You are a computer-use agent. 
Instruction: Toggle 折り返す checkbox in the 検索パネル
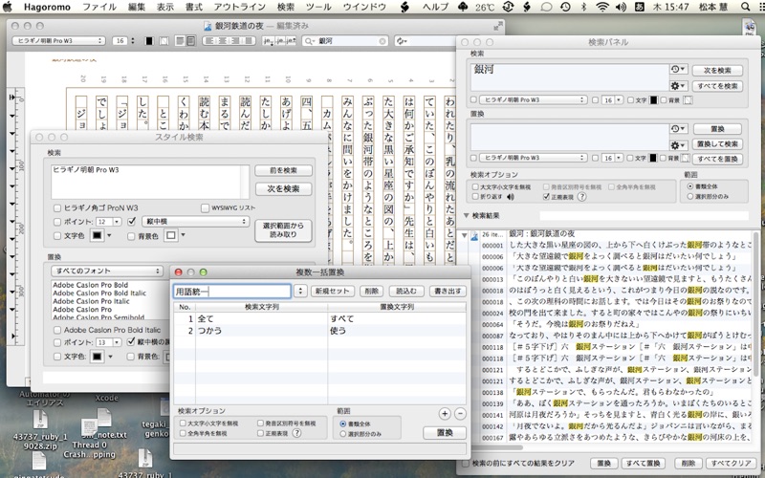pos(475,197)
